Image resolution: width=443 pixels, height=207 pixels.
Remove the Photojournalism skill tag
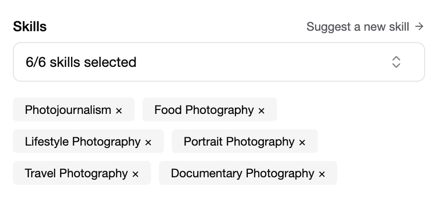click(x=119, y=110)
